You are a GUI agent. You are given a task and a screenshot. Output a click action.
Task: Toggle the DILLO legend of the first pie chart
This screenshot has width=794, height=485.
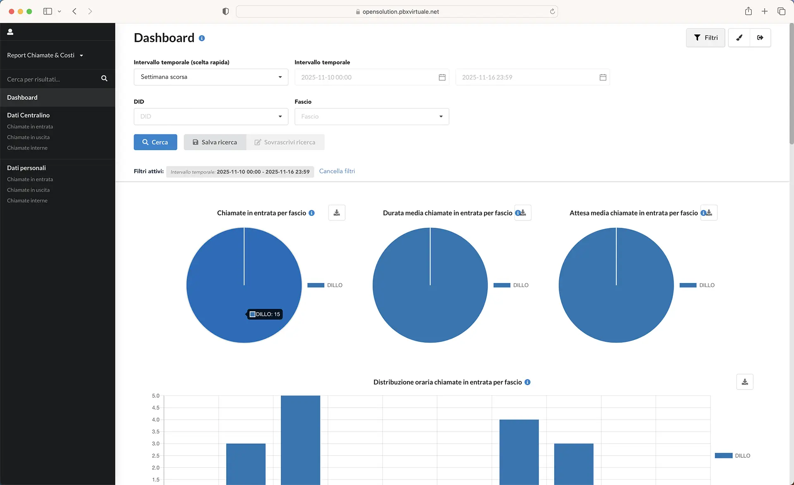325,285
